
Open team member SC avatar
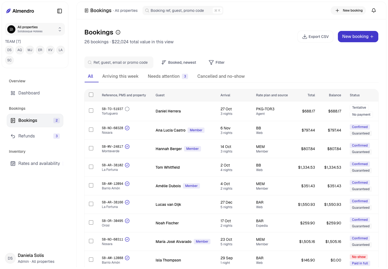coord(9,60)
